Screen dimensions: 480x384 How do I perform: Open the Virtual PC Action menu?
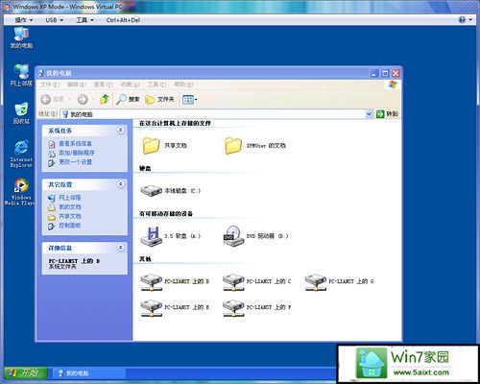[24, 20]
